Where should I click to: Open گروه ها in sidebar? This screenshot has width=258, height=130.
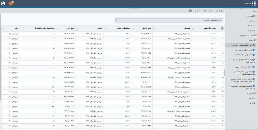252,103
